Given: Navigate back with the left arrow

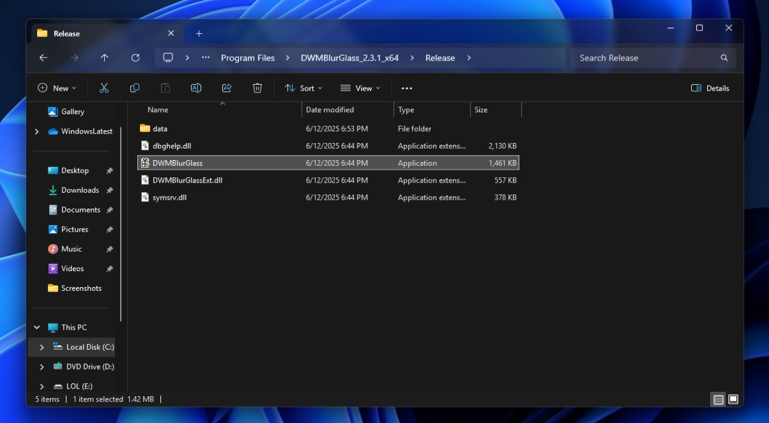Looking at the screenshot, I should click(x=43, y=58).
